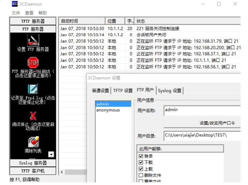Select admin in the user list
The width and height of the screenshot is (248, 185).
113,104
